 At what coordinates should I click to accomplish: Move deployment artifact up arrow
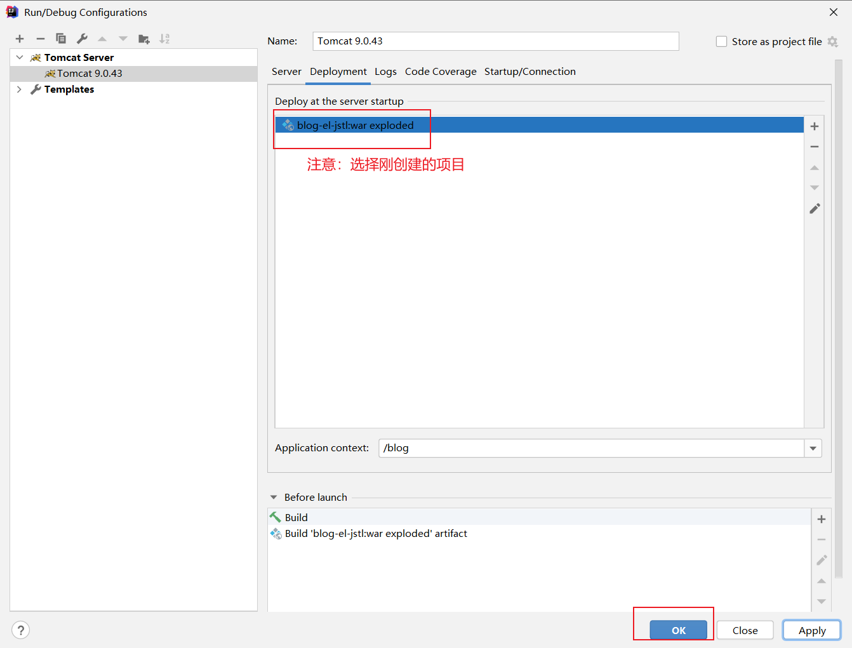click(x=815, y=168)
